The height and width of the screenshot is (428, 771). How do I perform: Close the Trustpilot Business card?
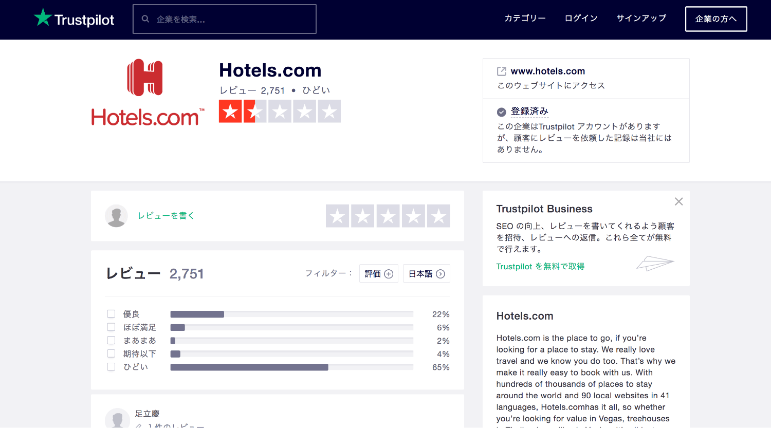coord(678,201)
